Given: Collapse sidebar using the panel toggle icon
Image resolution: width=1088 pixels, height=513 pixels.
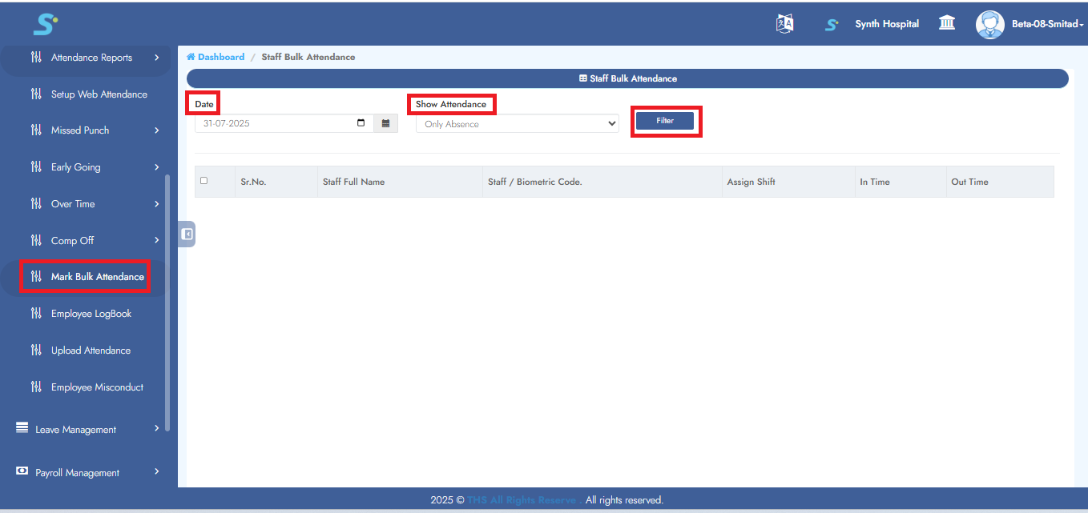Looking at the screenshot, I should point(187,234).
